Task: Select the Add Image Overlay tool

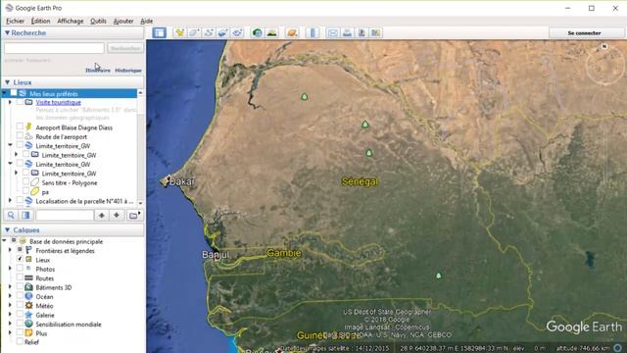Action: (222, 32)
